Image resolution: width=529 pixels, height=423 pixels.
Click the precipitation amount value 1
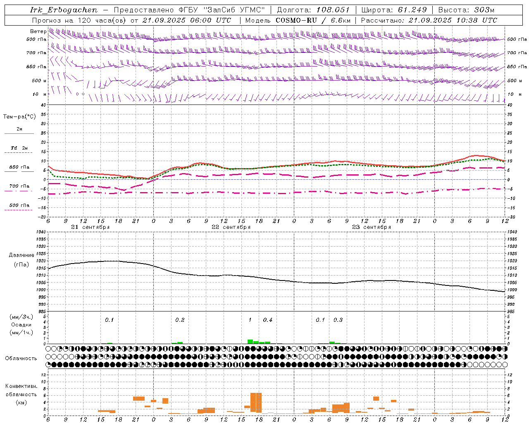point(250,320)
